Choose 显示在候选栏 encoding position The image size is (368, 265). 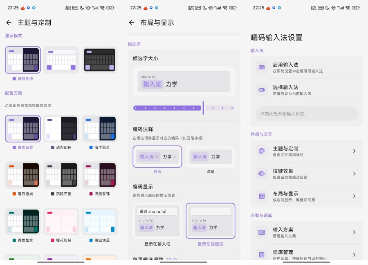211,221
